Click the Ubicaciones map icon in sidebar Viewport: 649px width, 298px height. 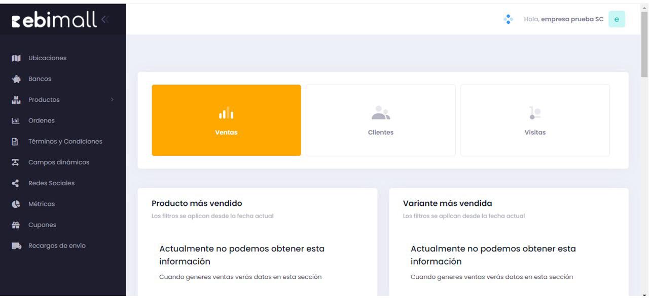[16, 58]
